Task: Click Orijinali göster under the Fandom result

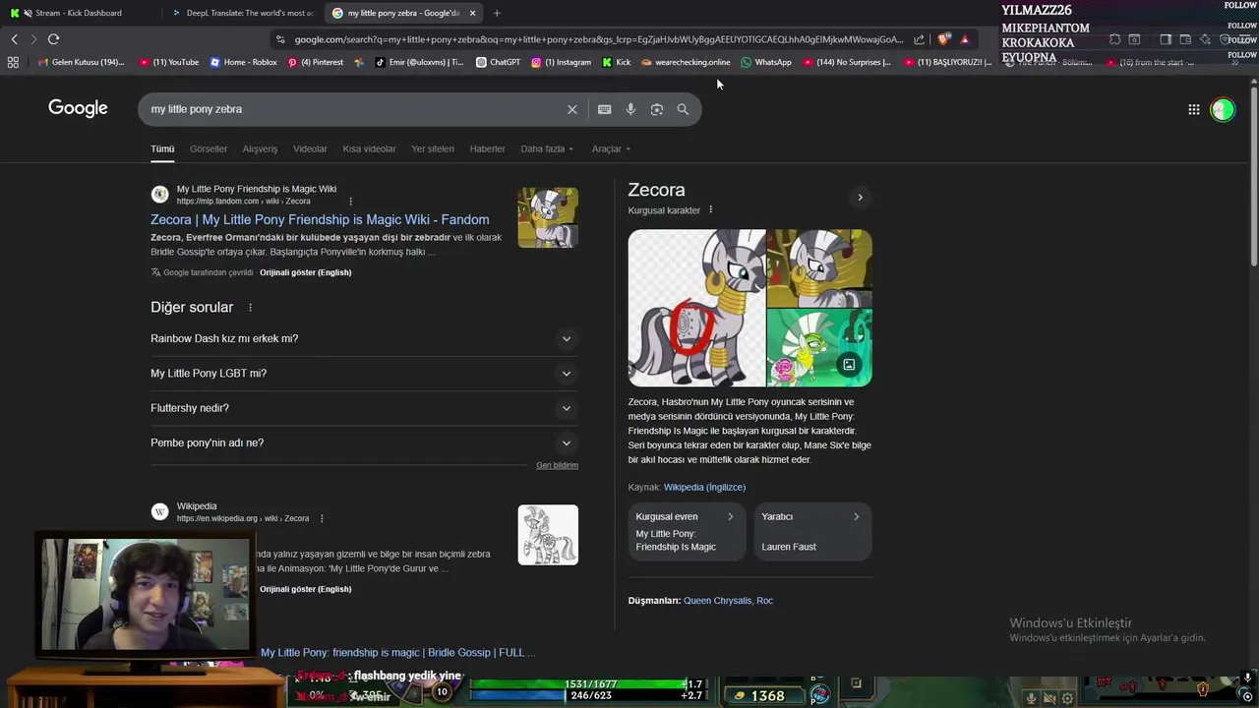Action: (x=305, y=272)
